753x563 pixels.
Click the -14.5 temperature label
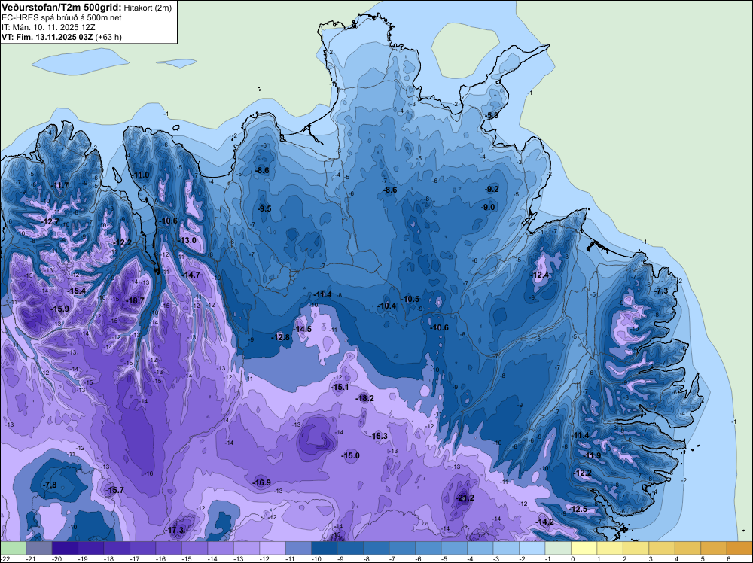point(303,329)
